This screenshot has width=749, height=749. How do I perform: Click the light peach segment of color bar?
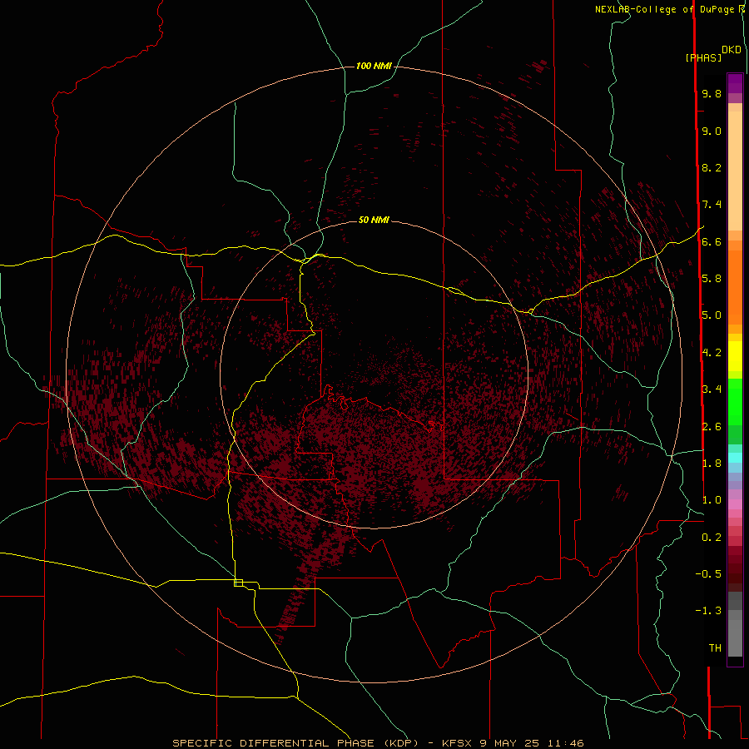735,171
